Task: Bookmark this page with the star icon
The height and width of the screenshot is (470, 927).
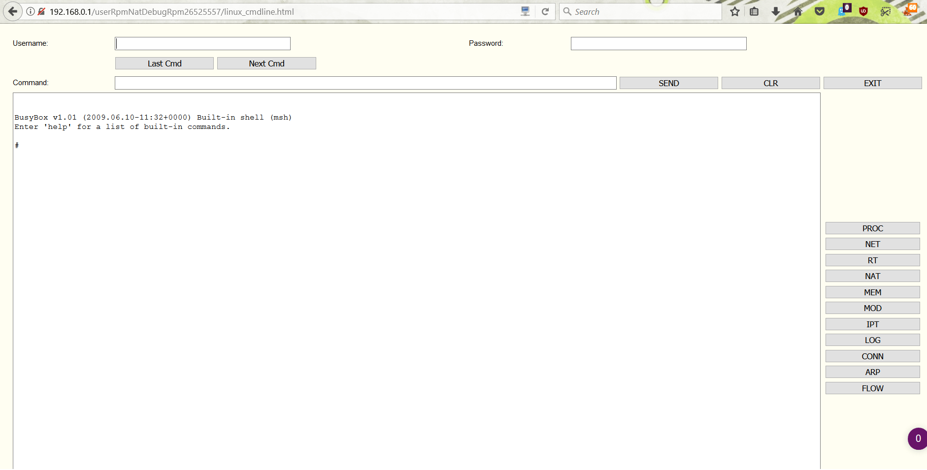Action: (x=735, y=11)
